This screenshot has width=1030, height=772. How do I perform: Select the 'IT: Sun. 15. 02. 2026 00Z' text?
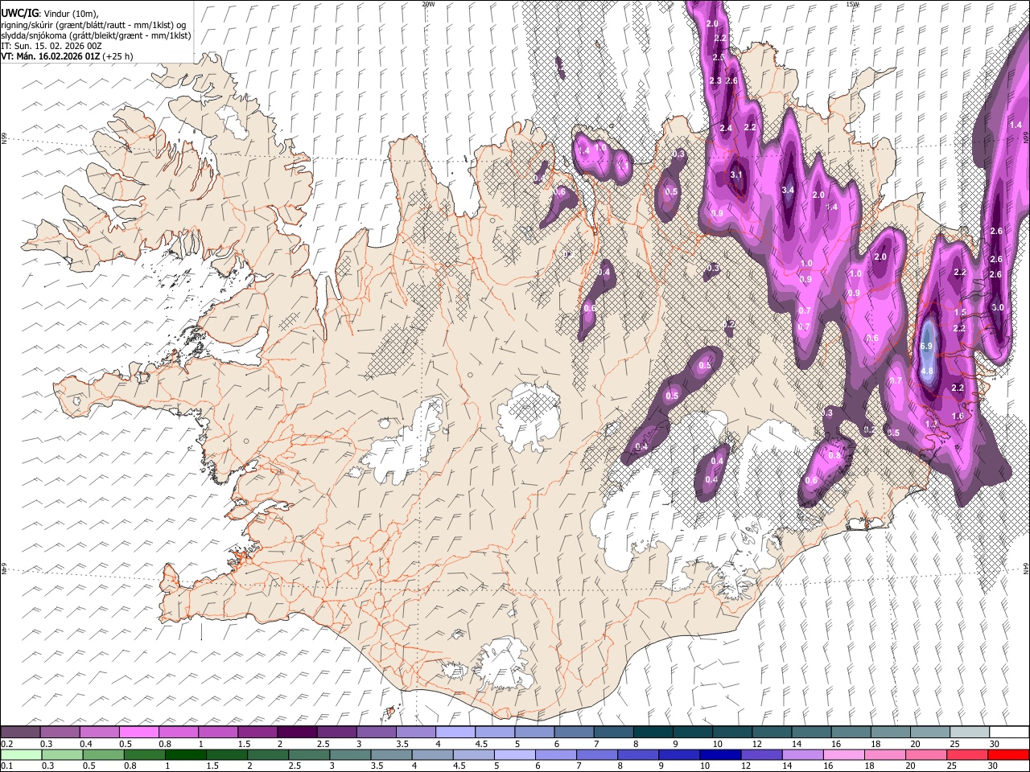pyautogui.click(x=51, y=46)
